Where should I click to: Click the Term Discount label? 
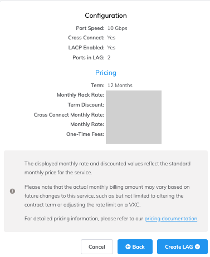86,105
